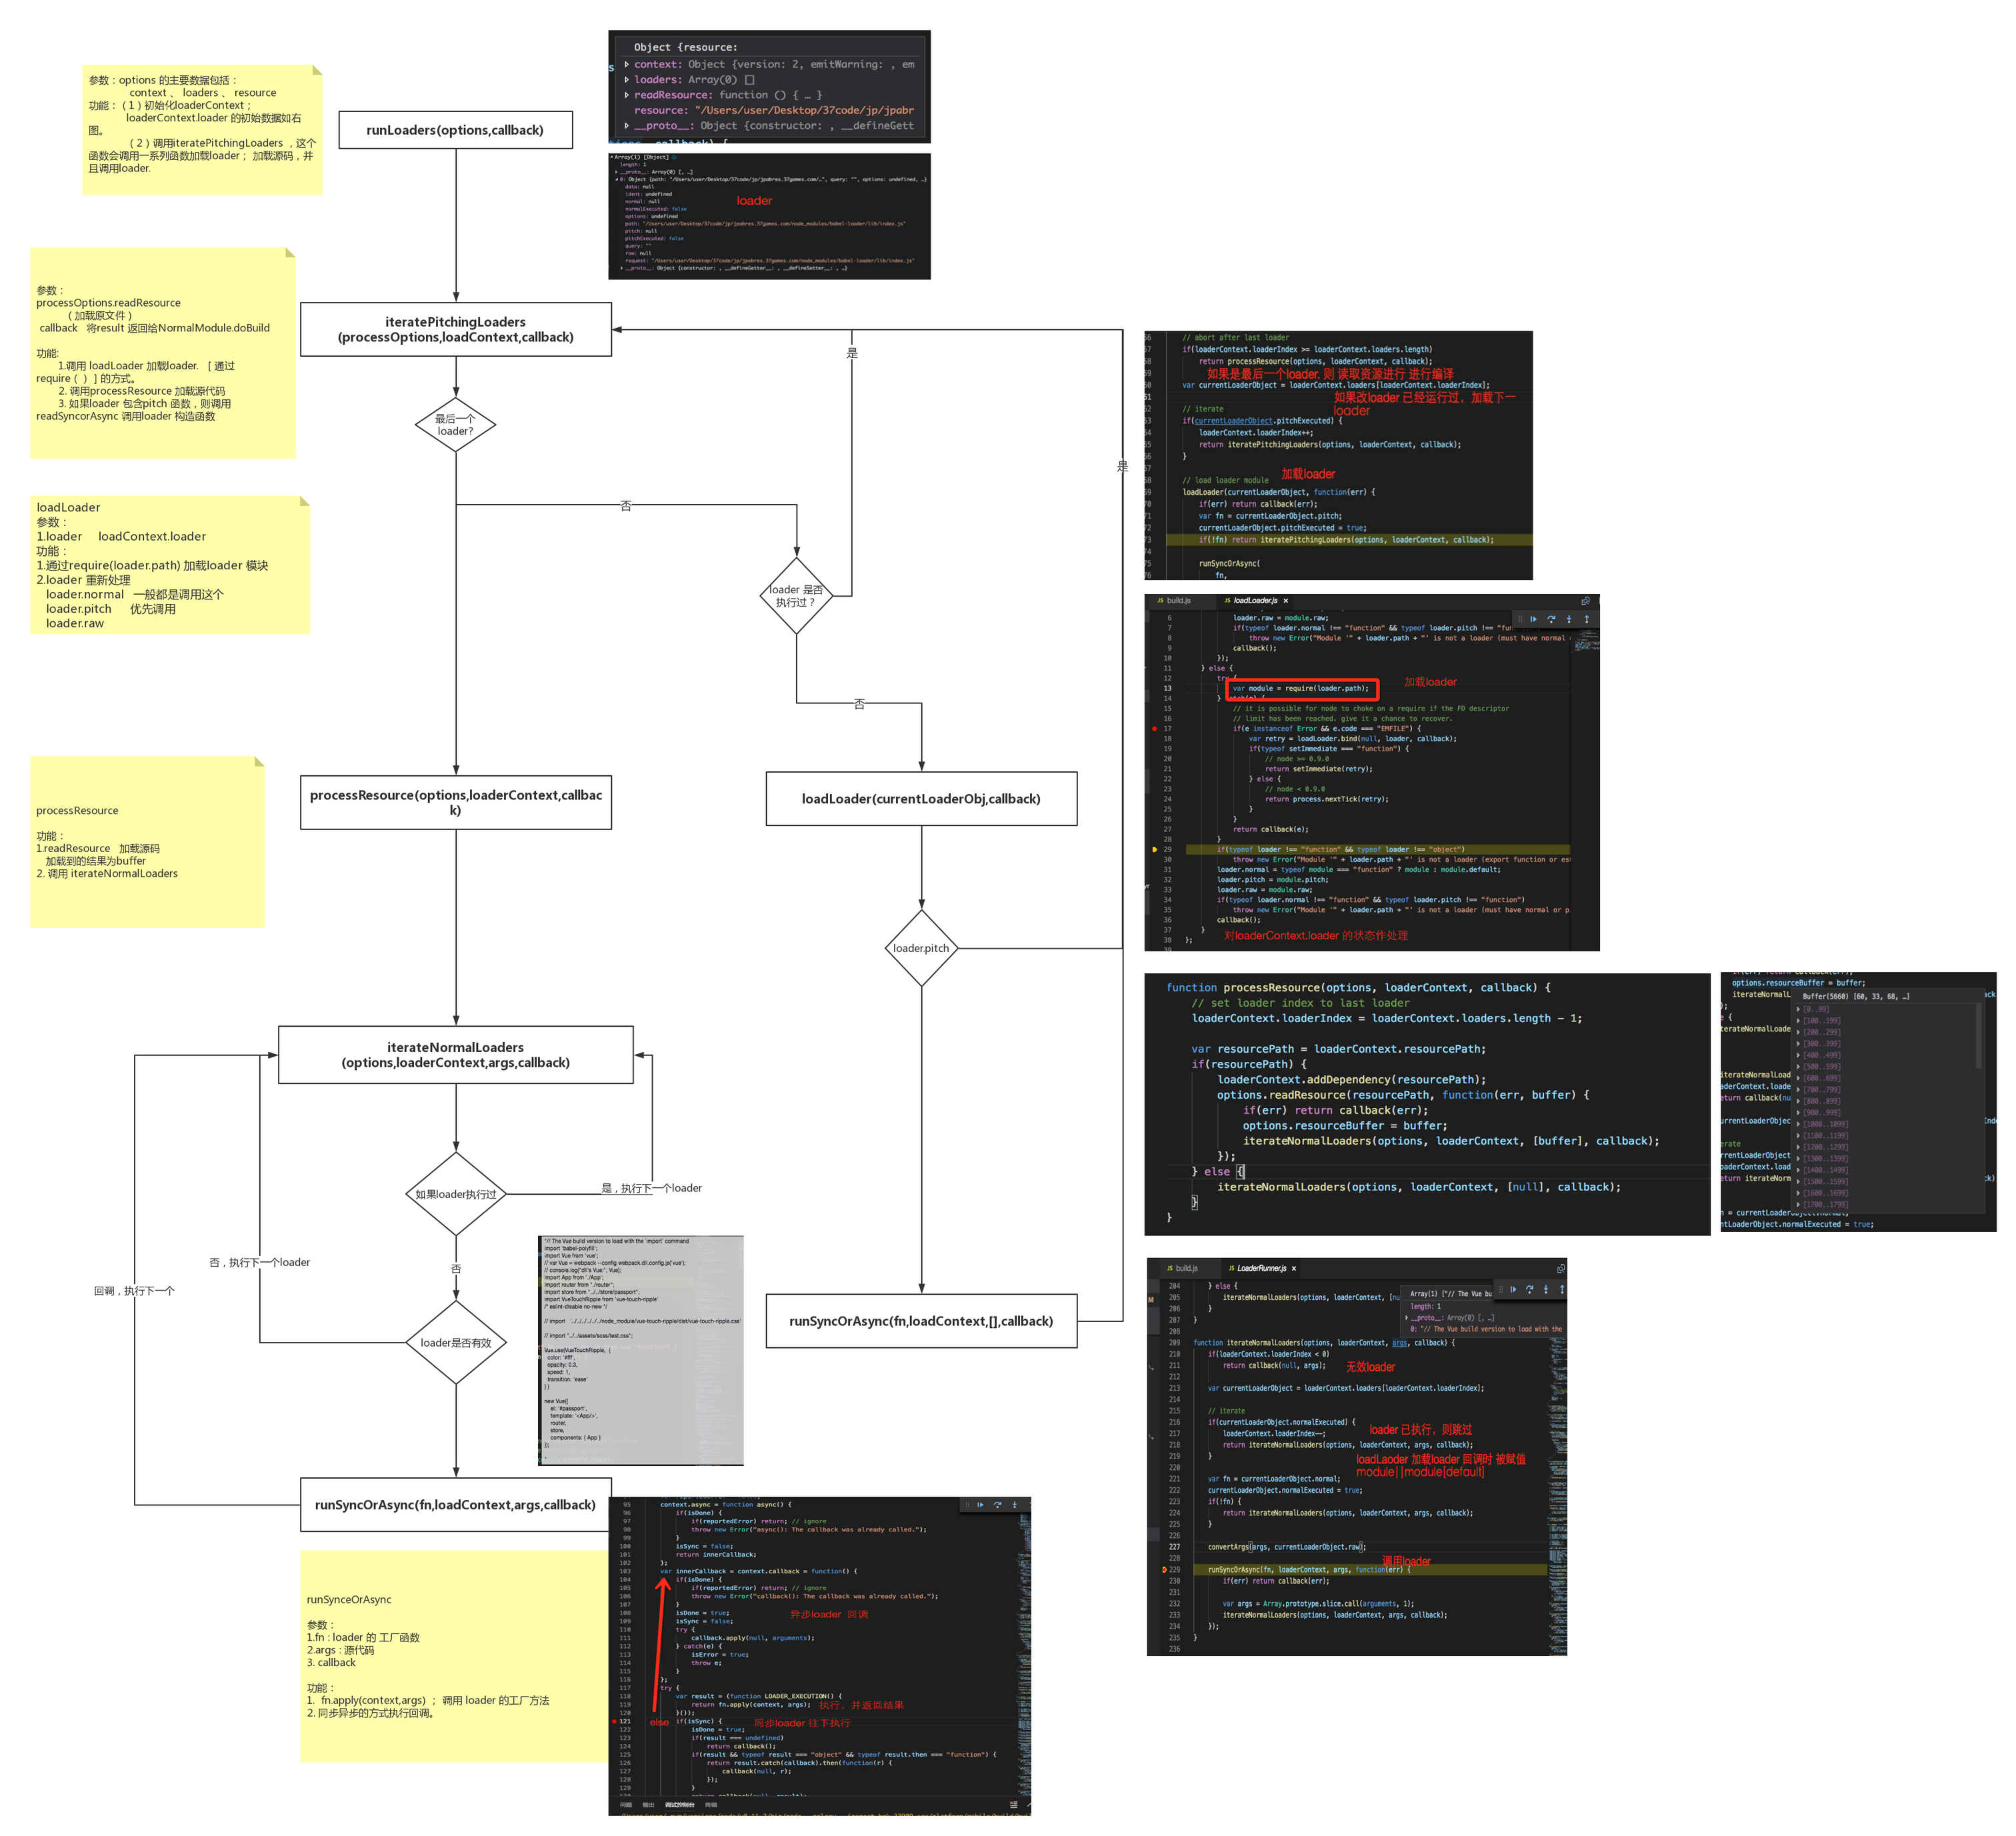Select the LoaderRunner.js editor tab
2016x1836 pixels.
pyautogui.click(x=1260, y=1268)
